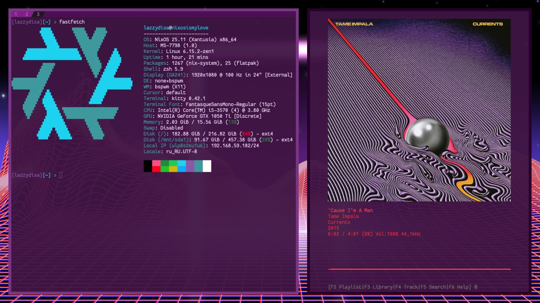Screen dimensions: 540x303
Task: Click the purple color swatch
Action: [x=190, y=166]
